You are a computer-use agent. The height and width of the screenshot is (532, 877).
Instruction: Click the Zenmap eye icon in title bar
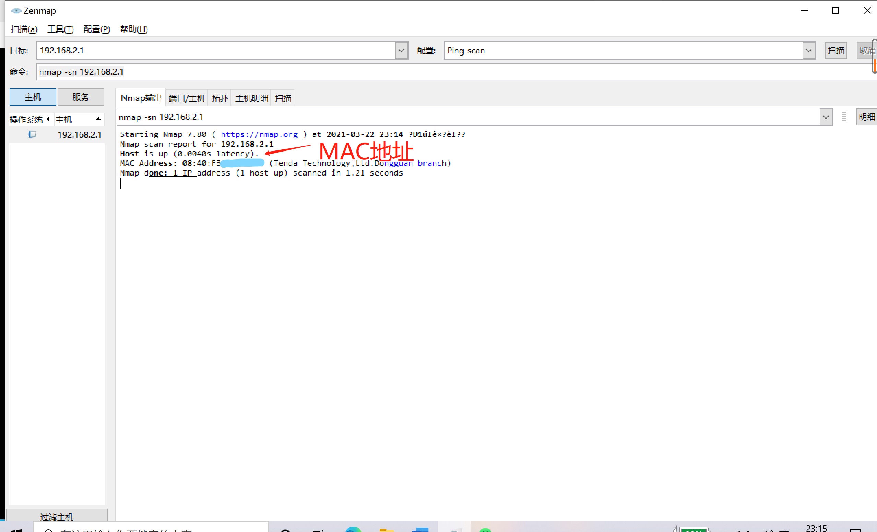(x=16, y=11)
